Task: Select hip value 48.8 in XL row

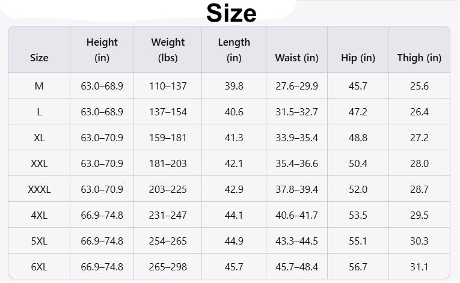Action: (358, 138)
